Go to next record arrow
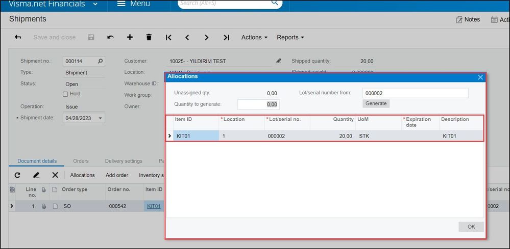 click(206, 37)
